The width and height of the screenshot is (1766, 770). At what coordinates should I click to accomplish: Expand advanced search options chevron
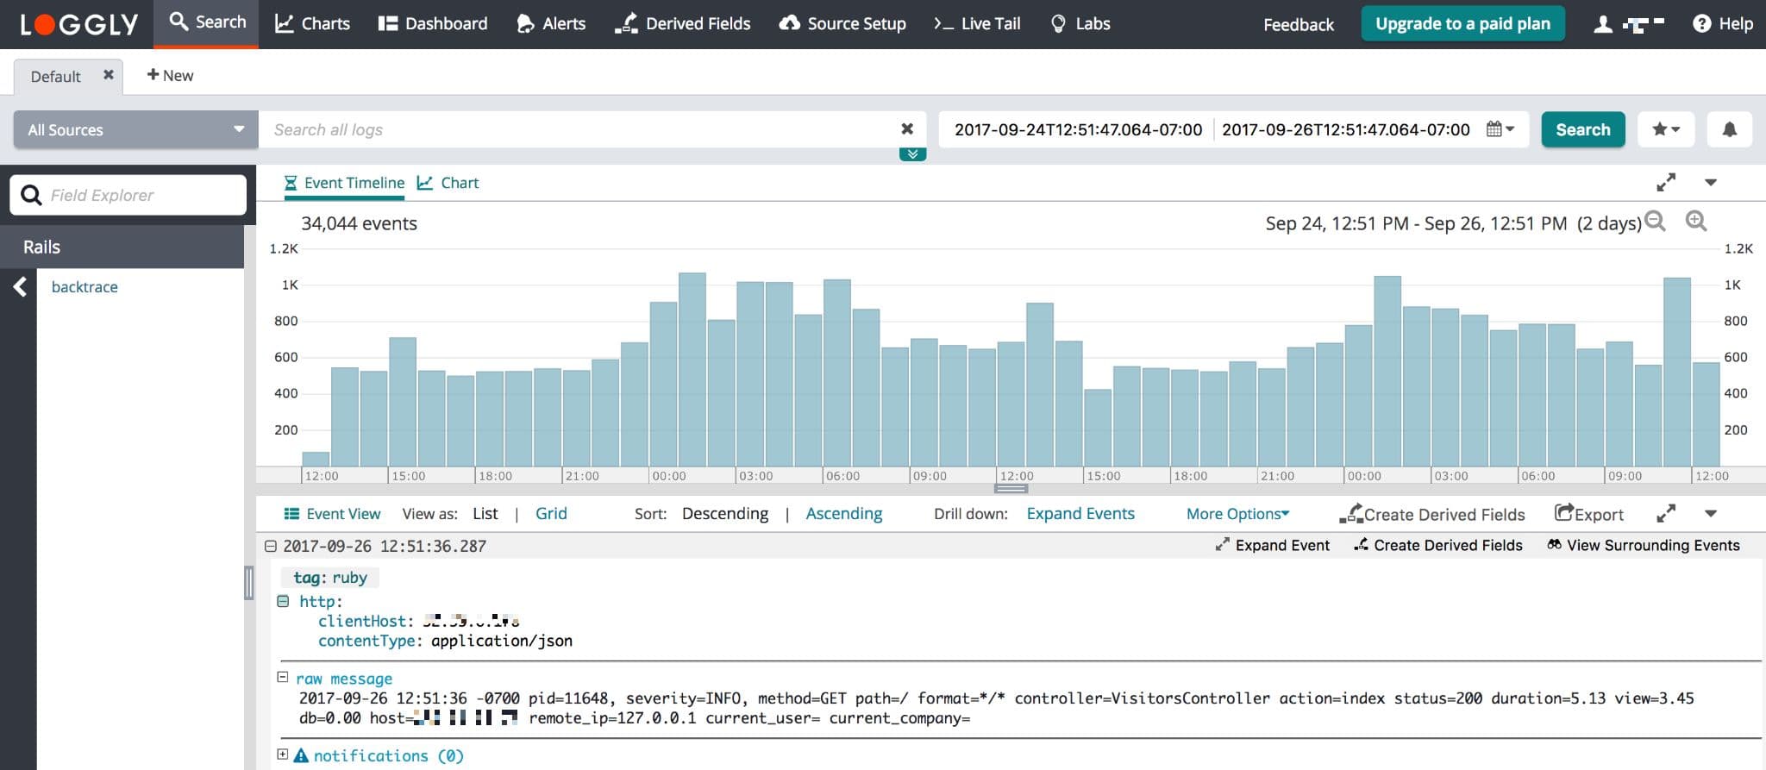coord(912,154)
